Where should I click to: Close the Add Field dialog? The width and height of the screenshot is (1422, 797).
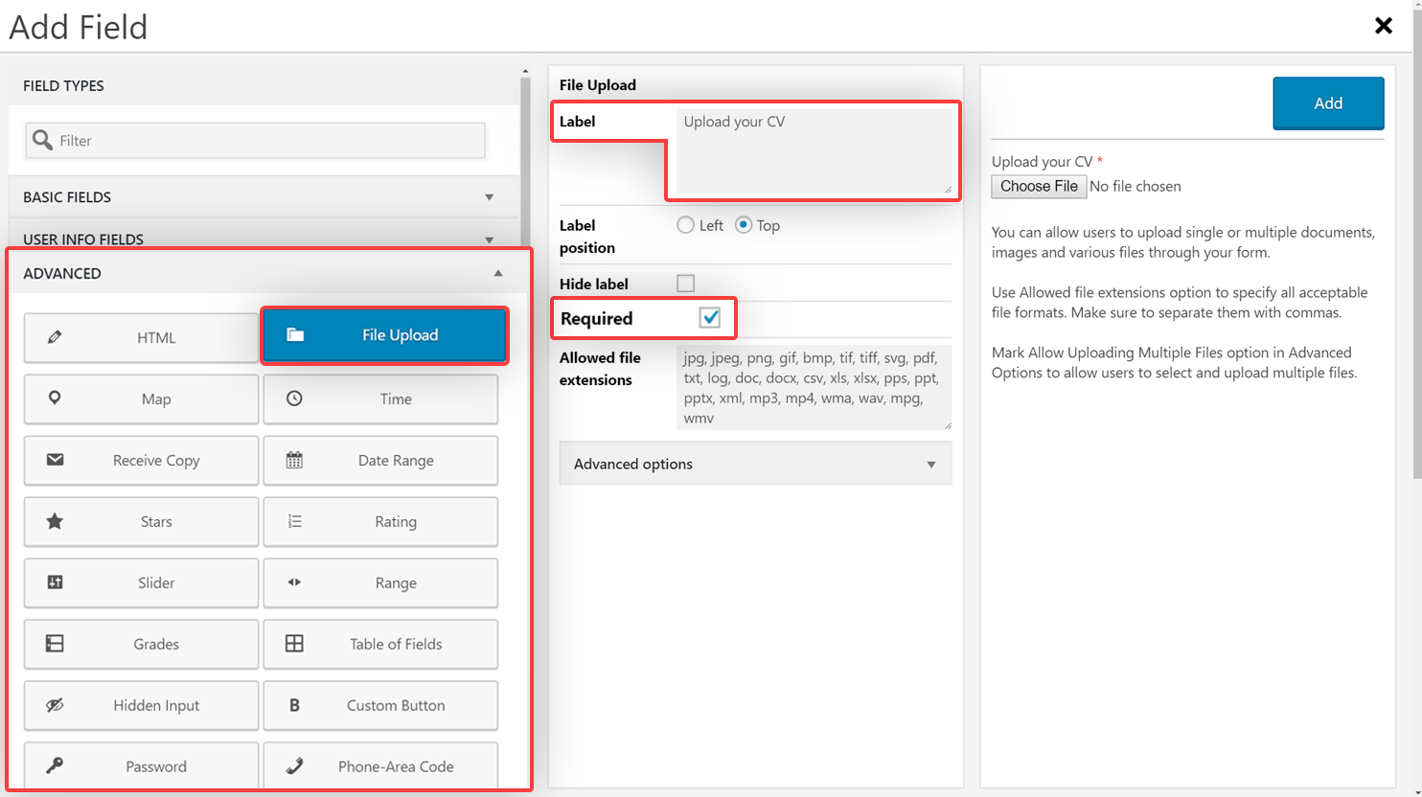pos(1384,26)
